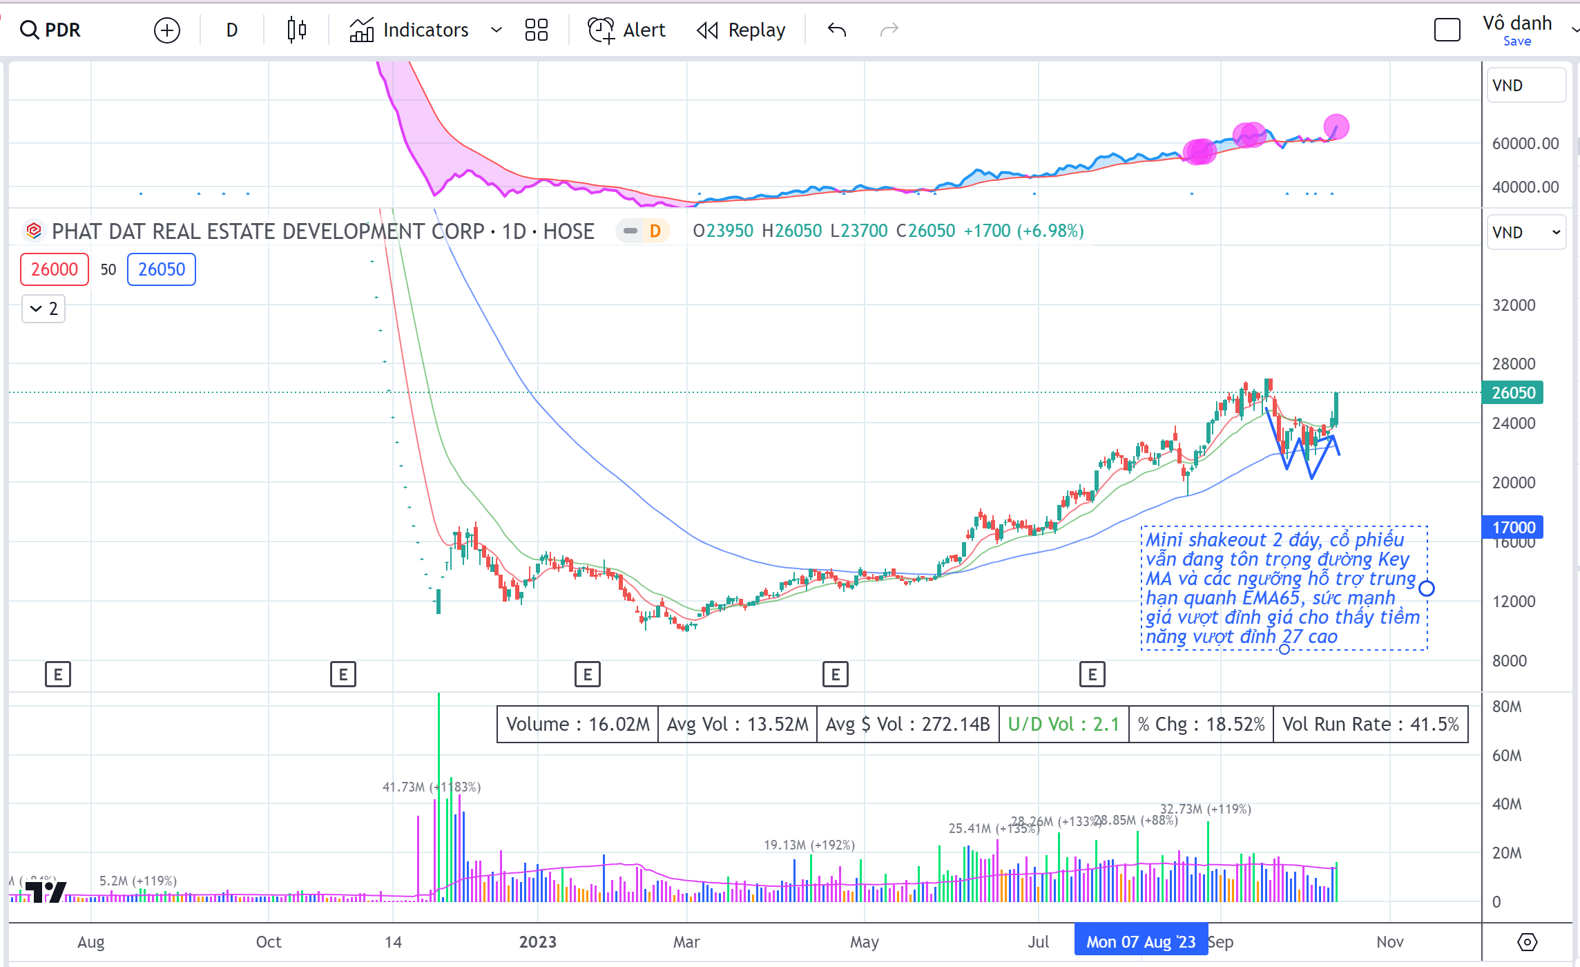Click the PDR company logo icon
This screenshot has width=1580, height=967.
click(x=33, y=231)
